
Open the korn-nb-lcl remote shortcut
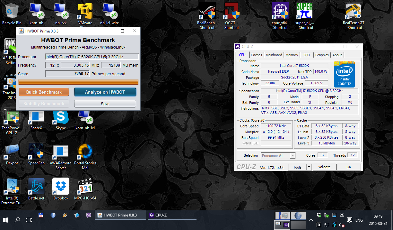85,120
